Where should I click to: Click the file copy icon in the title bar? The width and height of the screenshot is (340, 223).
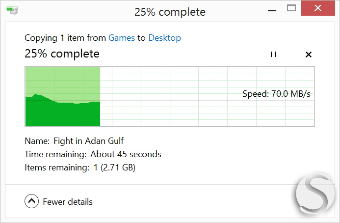pos(12,10)
